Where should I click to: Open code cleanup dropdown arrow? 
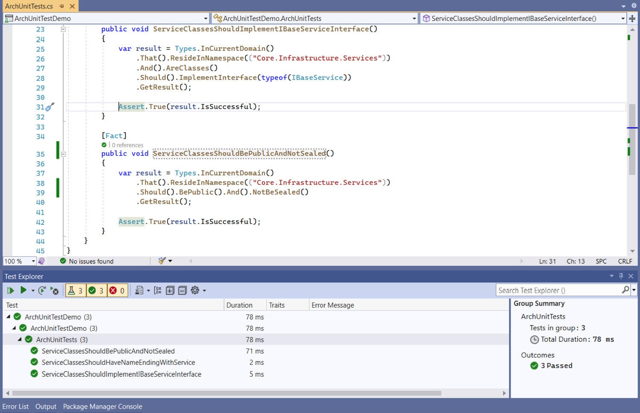pyautogui.click(x=170, y=261)
